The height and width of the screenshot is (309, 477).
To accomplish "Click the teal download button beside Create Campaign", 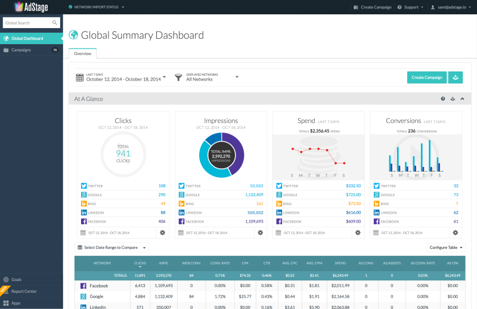I will pos(456,77).
